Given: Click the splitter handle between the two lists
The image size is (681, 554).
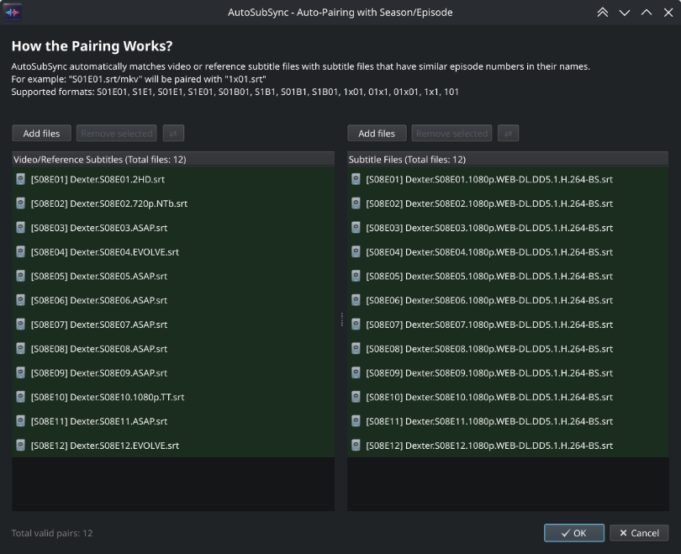Looking at the screenshot, I should point(341,319).
